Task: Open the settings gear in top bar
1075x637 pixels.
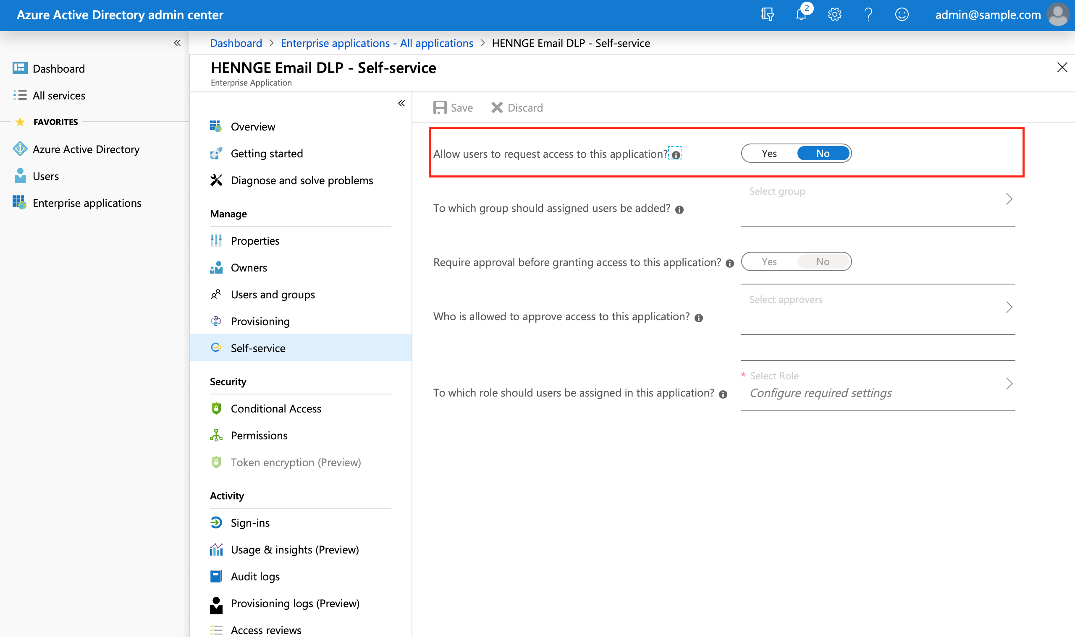Action: [x=834, y=15]
